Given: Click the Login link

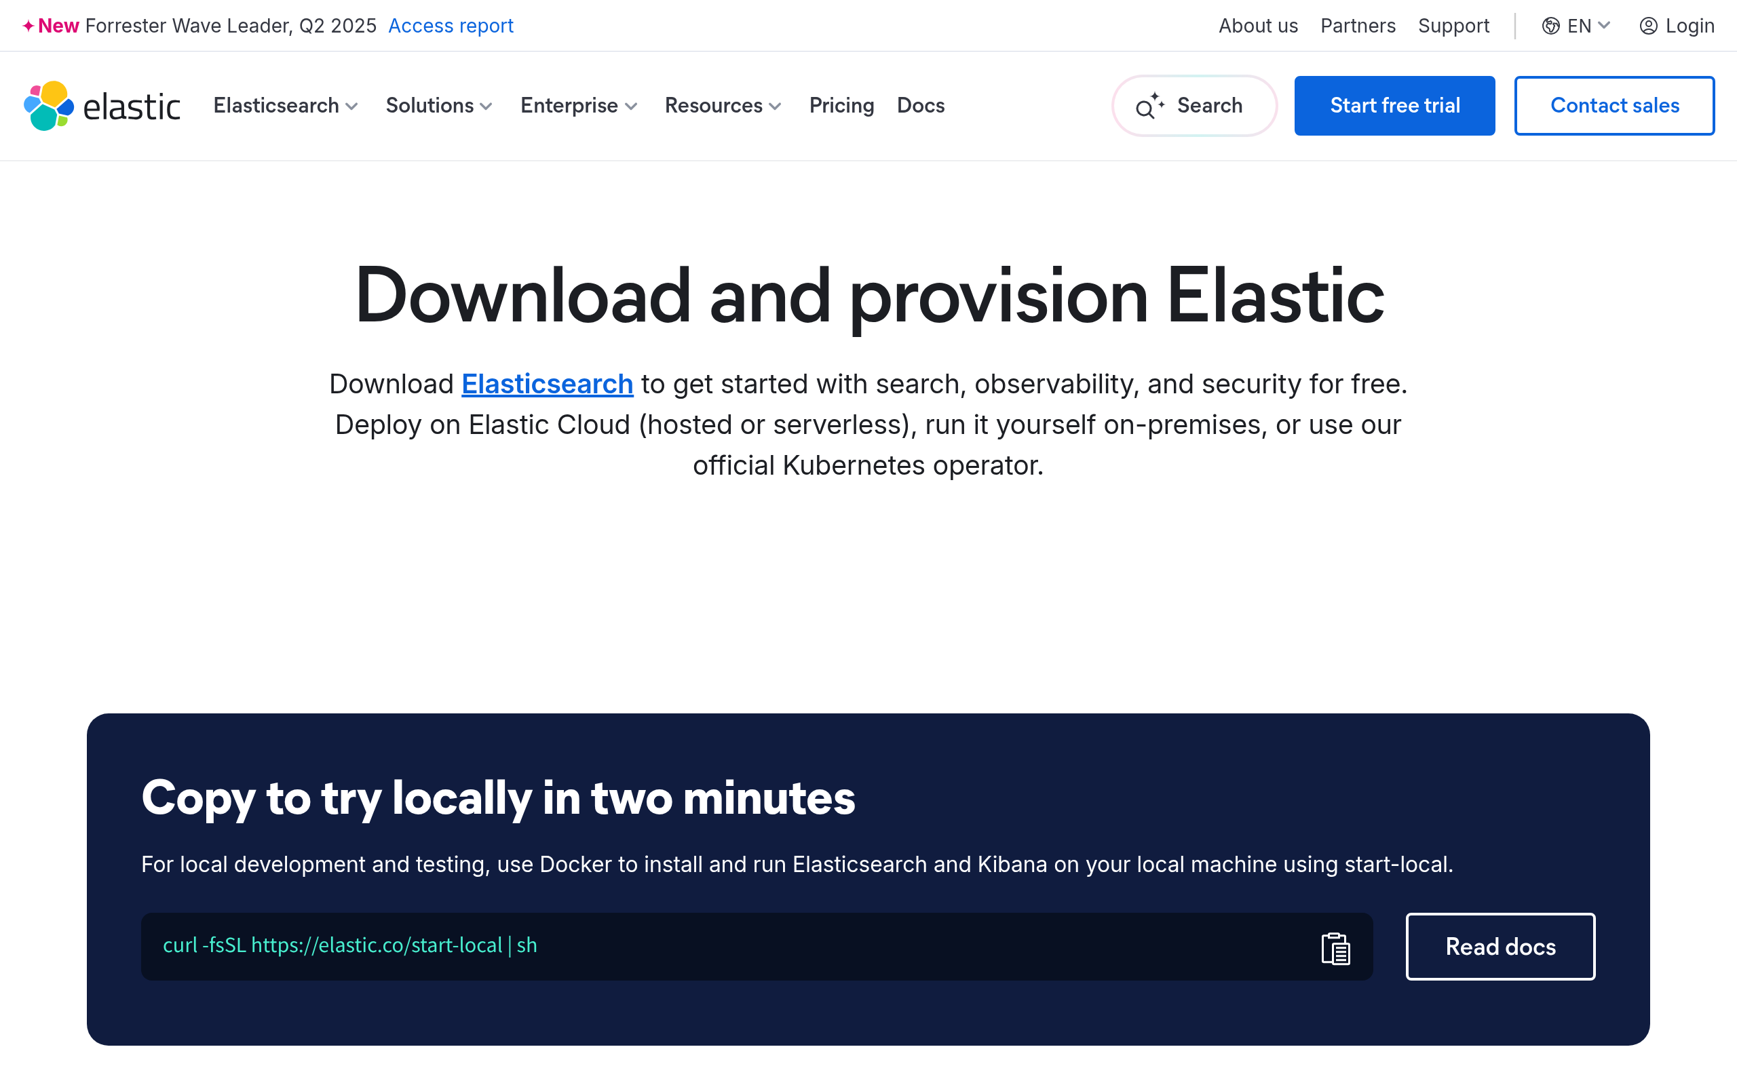Looking at the screenshot, I should pyautogui.click(x=1690, y=26).
